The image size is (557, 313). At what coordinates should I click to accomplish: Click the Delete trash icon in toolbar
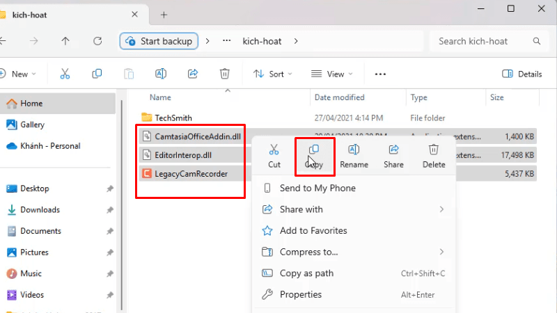224,74
